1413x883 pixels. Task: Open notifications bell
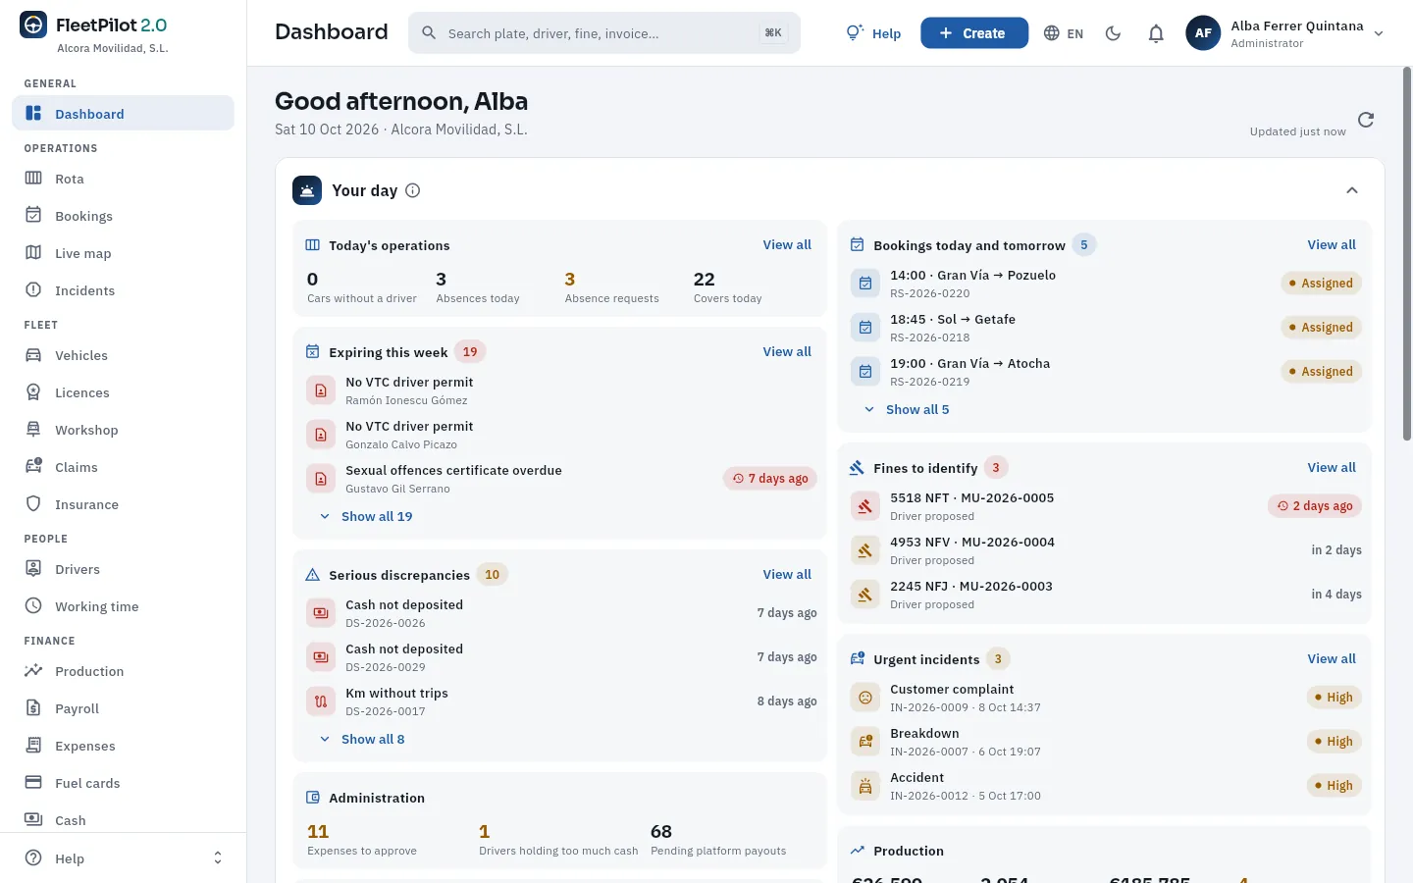coord(1156,33)
